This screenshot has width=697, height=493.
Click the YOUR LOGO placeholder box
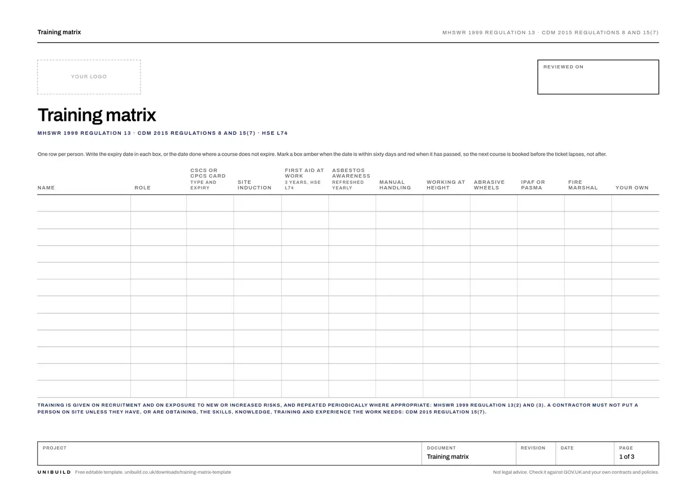[89, 77]
